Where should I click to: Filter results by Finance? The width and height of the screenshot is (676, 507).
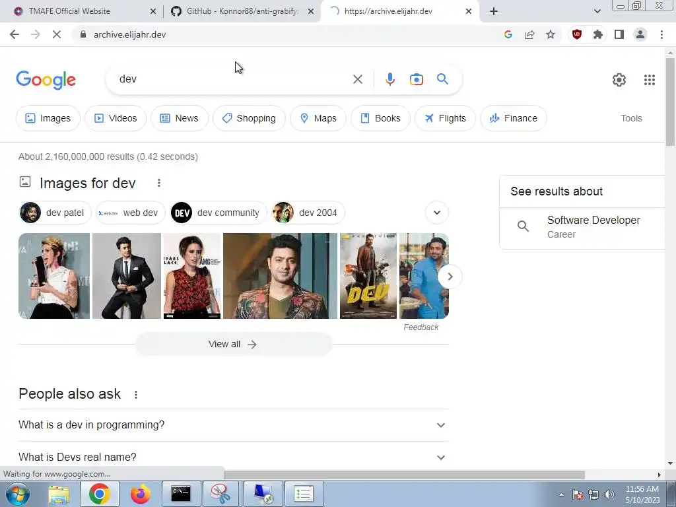[x=513, y=118]
